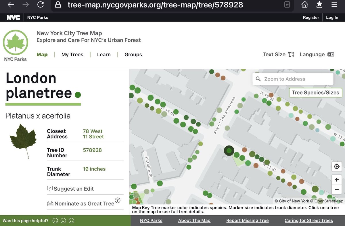Screen dimensions: 345x226
Task: Click the NYC Parks header link
Action: [38, 18]
